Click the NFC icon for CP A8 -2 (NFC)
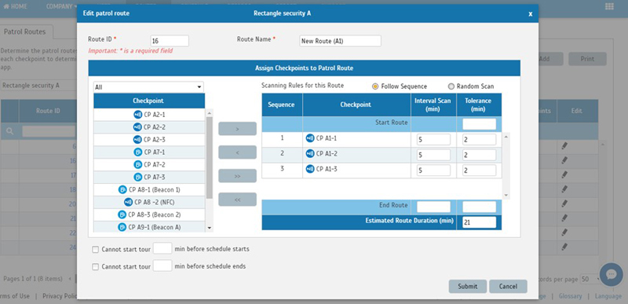This screenshot has width=628, height=304. [x=128, y=202]
